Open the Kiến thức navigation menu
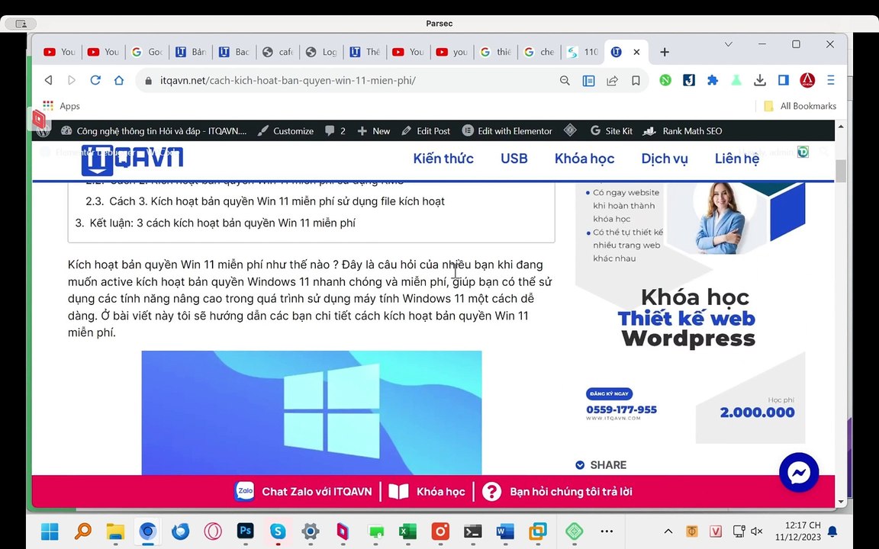The height and width of the screenshot is (549, 879). 443,159
